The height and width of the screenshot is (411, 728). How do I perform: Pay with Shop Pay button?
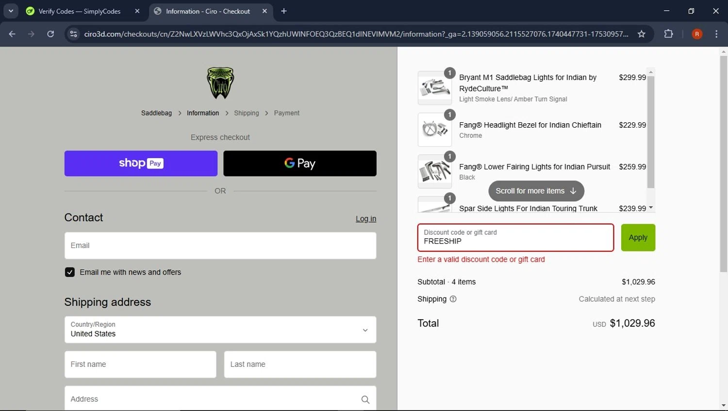pyautogui.click(x=141, y=164)
